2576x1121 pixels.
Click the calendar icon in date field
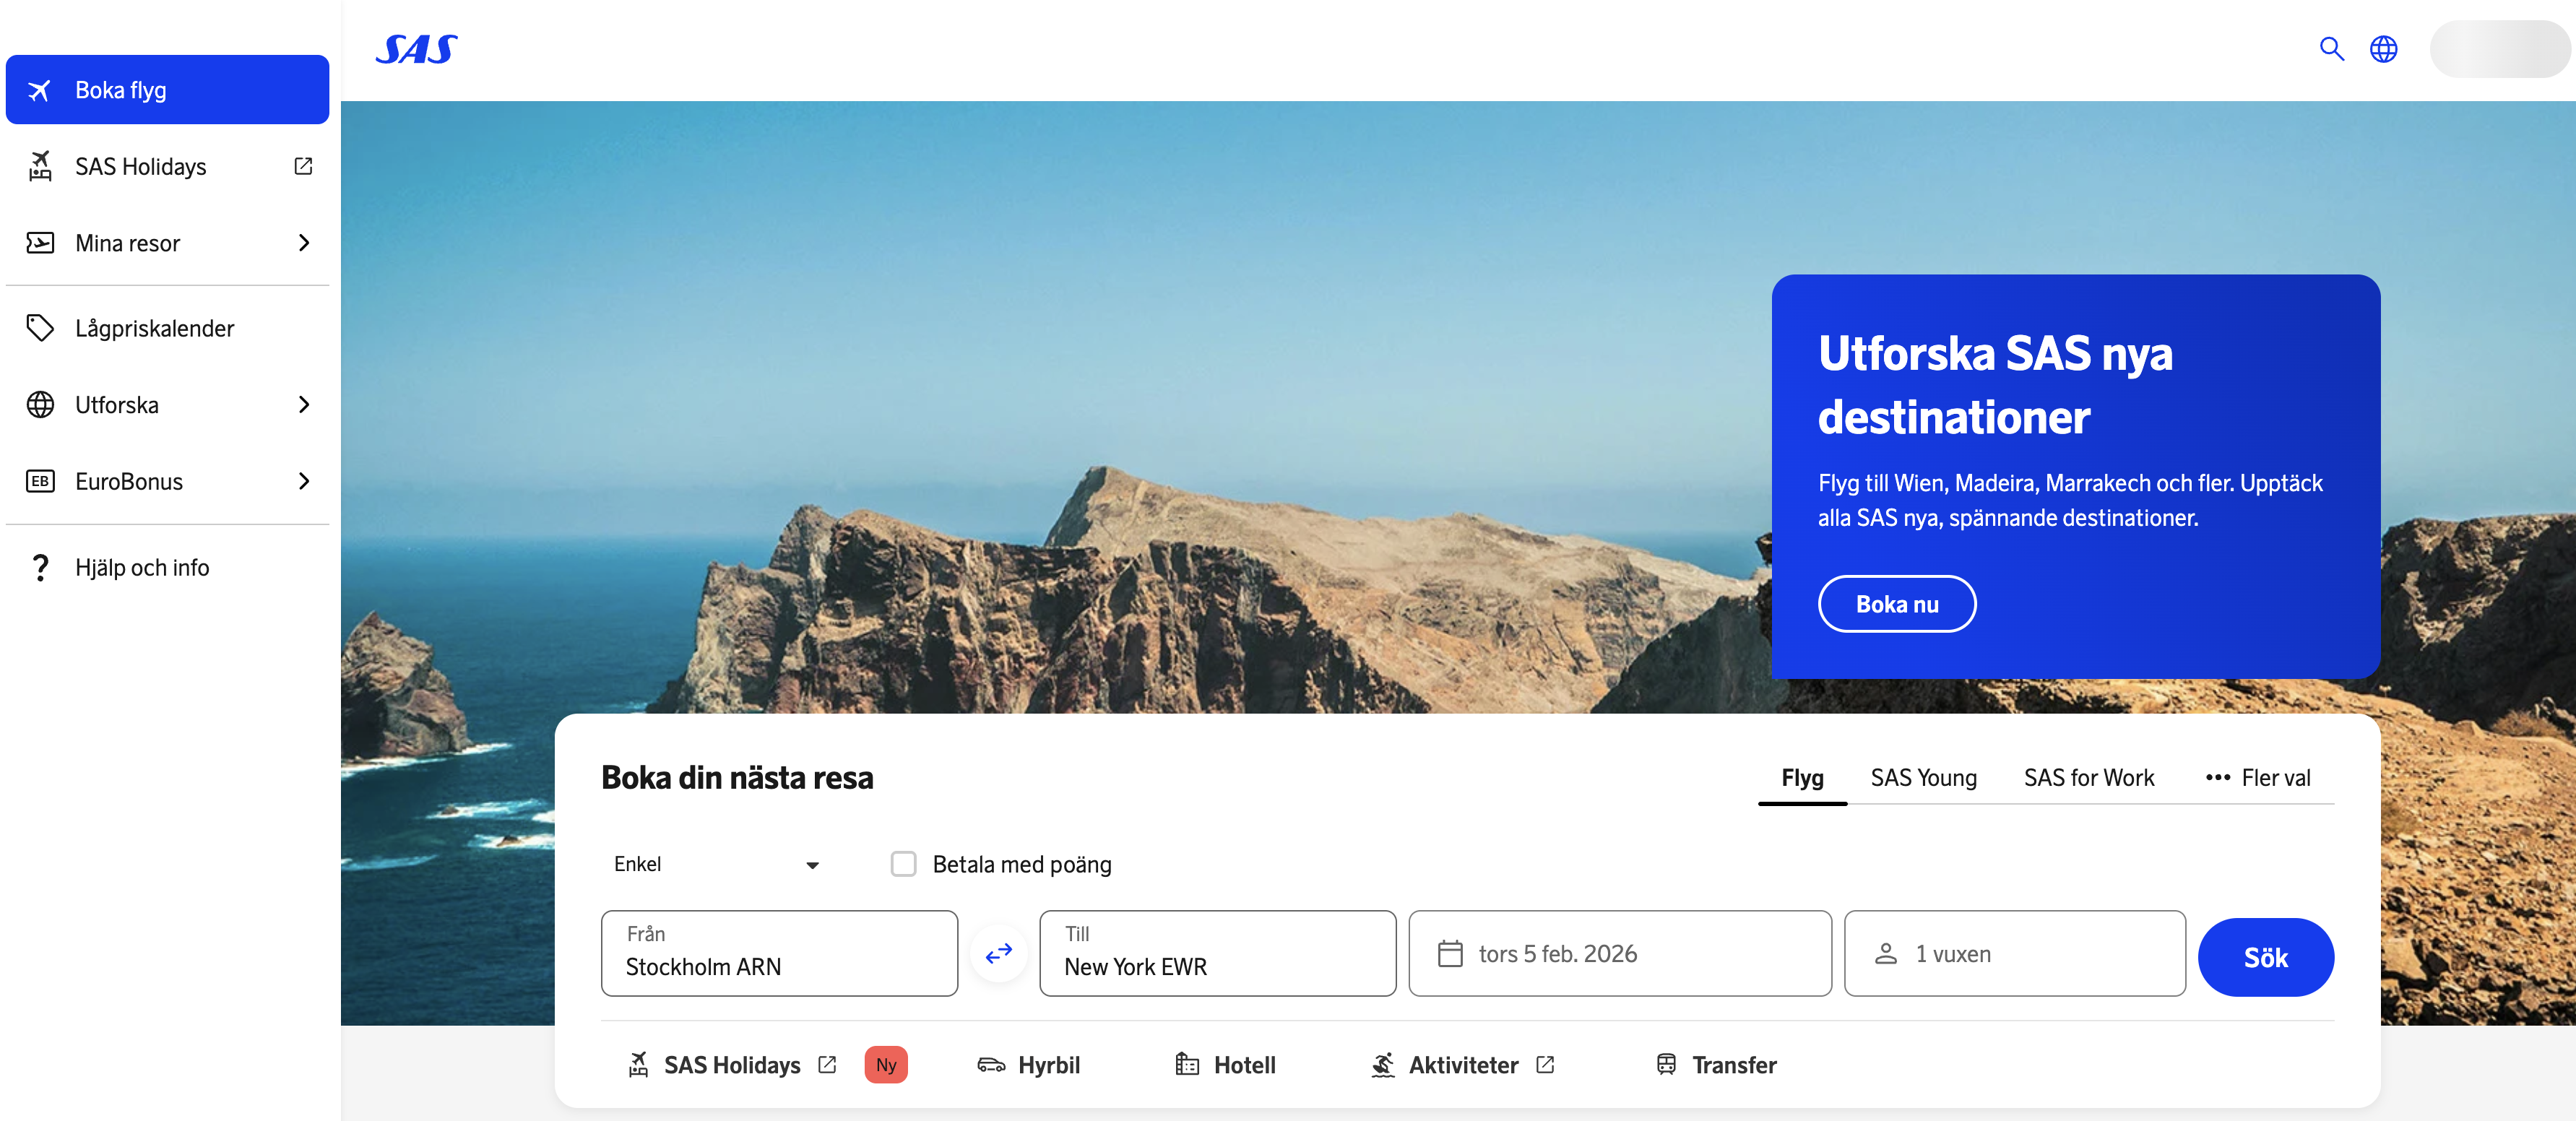(x=1449, y=954)
